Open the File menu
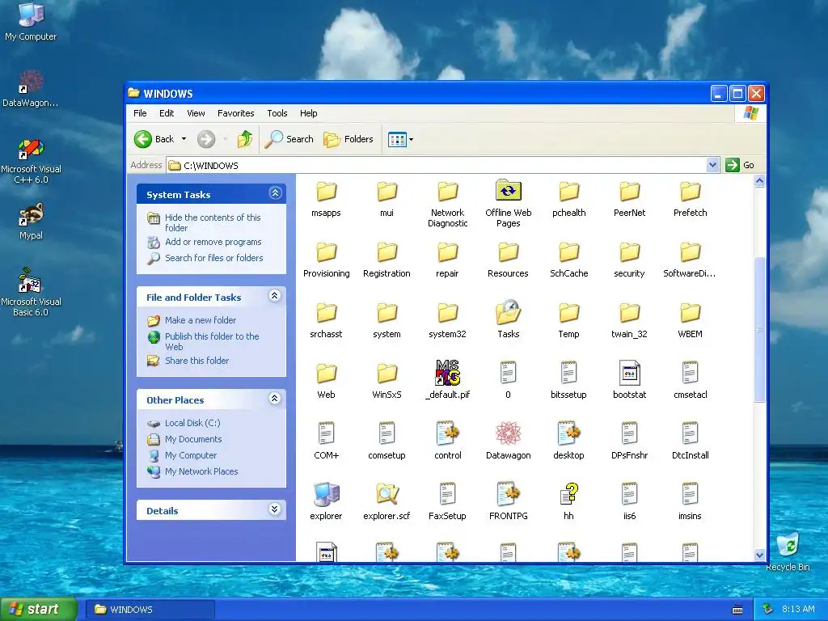 point(140,113)
